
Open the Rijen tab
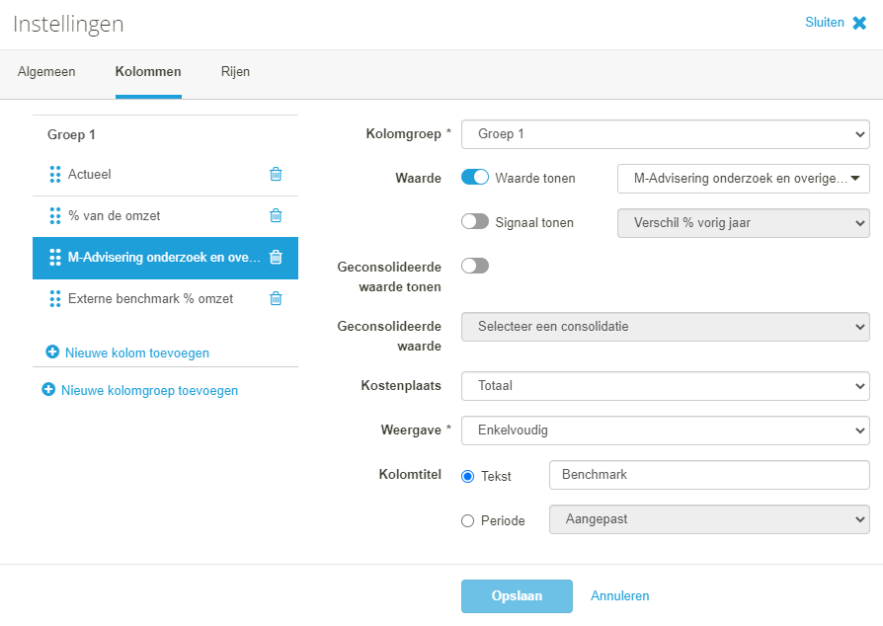tap(235, 72)
